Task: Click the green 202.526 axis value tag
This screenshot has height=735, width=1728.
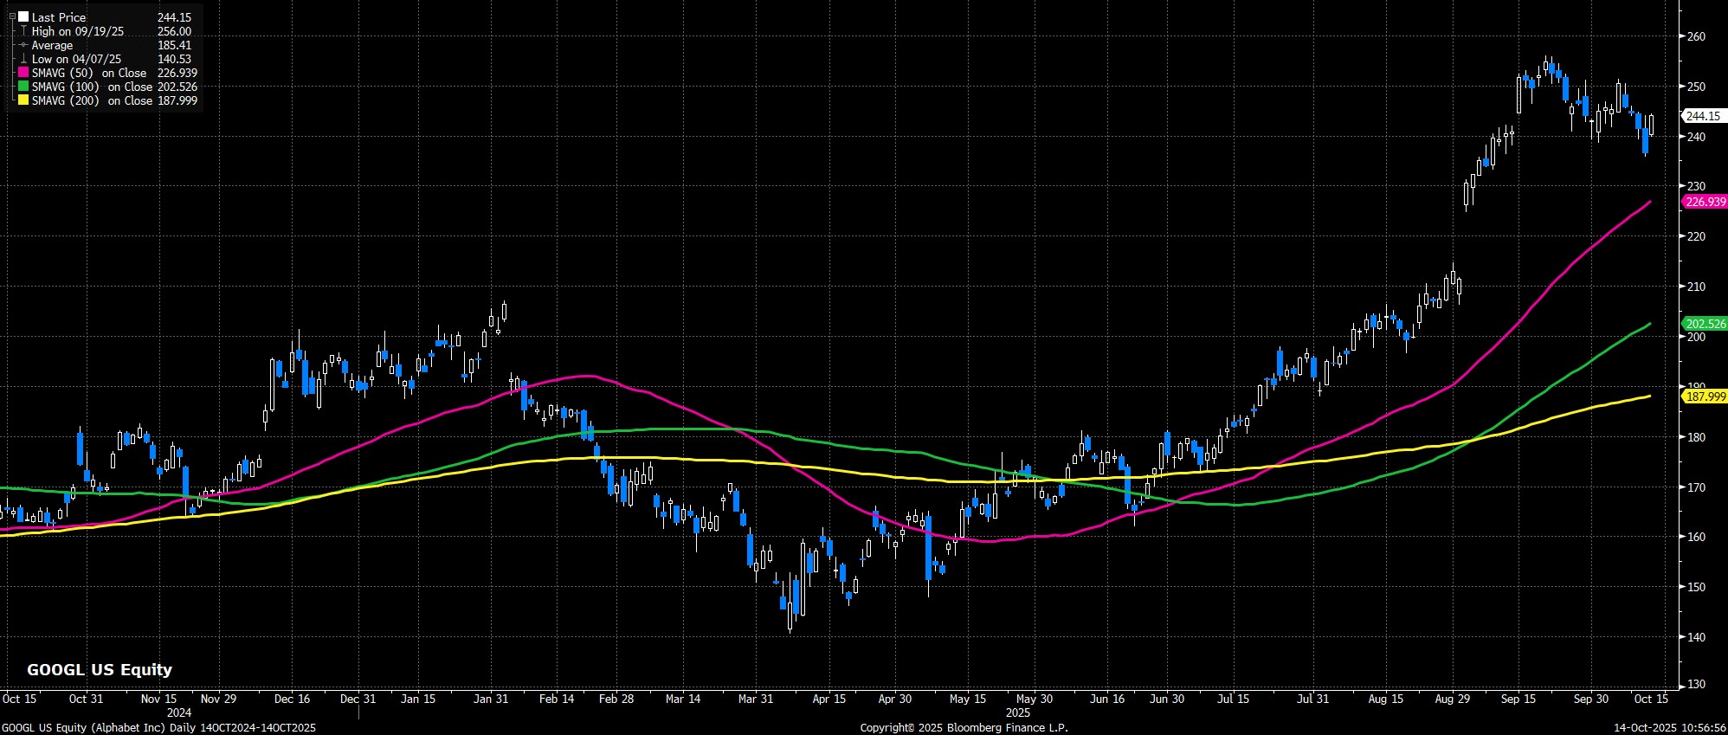Action: pyautogui.click(x=1703, y=324)
